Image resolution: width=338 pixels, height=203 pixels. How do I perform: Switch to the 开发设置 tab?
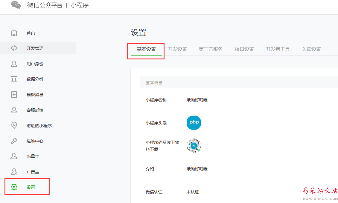(x=177, y=49)
